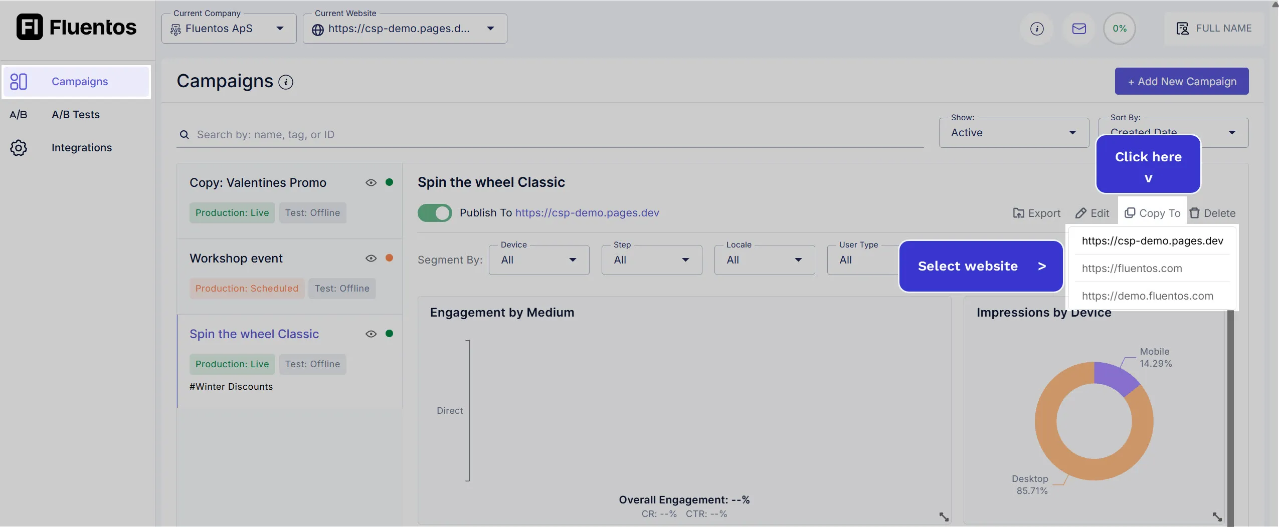1279x527 pixels.
Task: Open Integrations gear icon in sidebar
Action: pos(19,148)
